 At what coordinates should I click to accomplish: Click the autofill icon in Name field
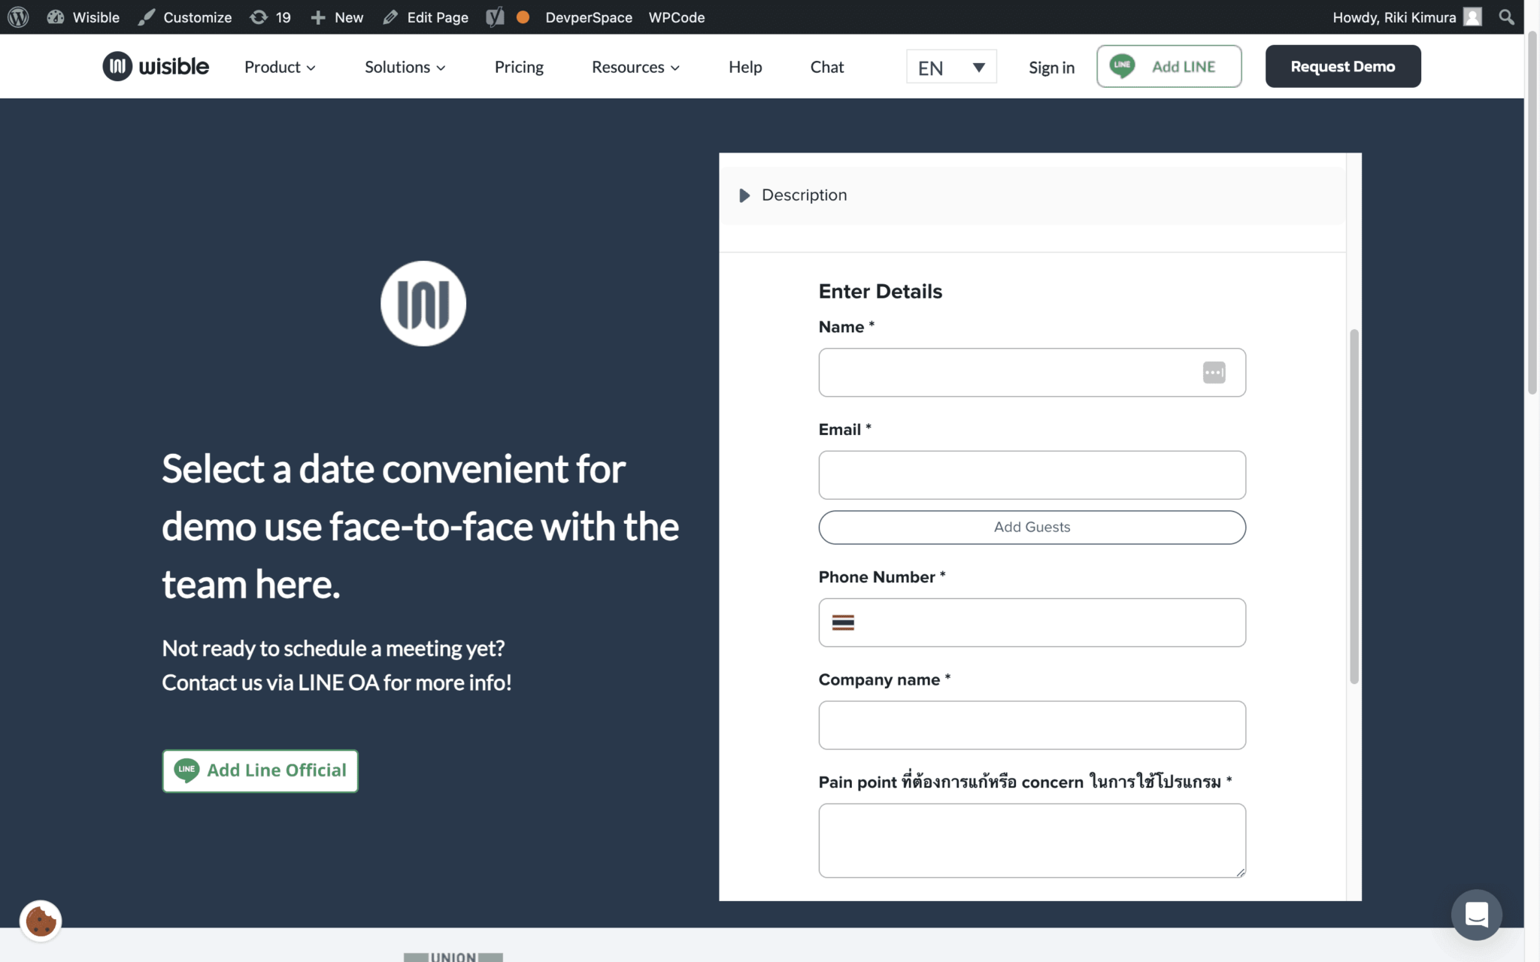coord(1214,373)
